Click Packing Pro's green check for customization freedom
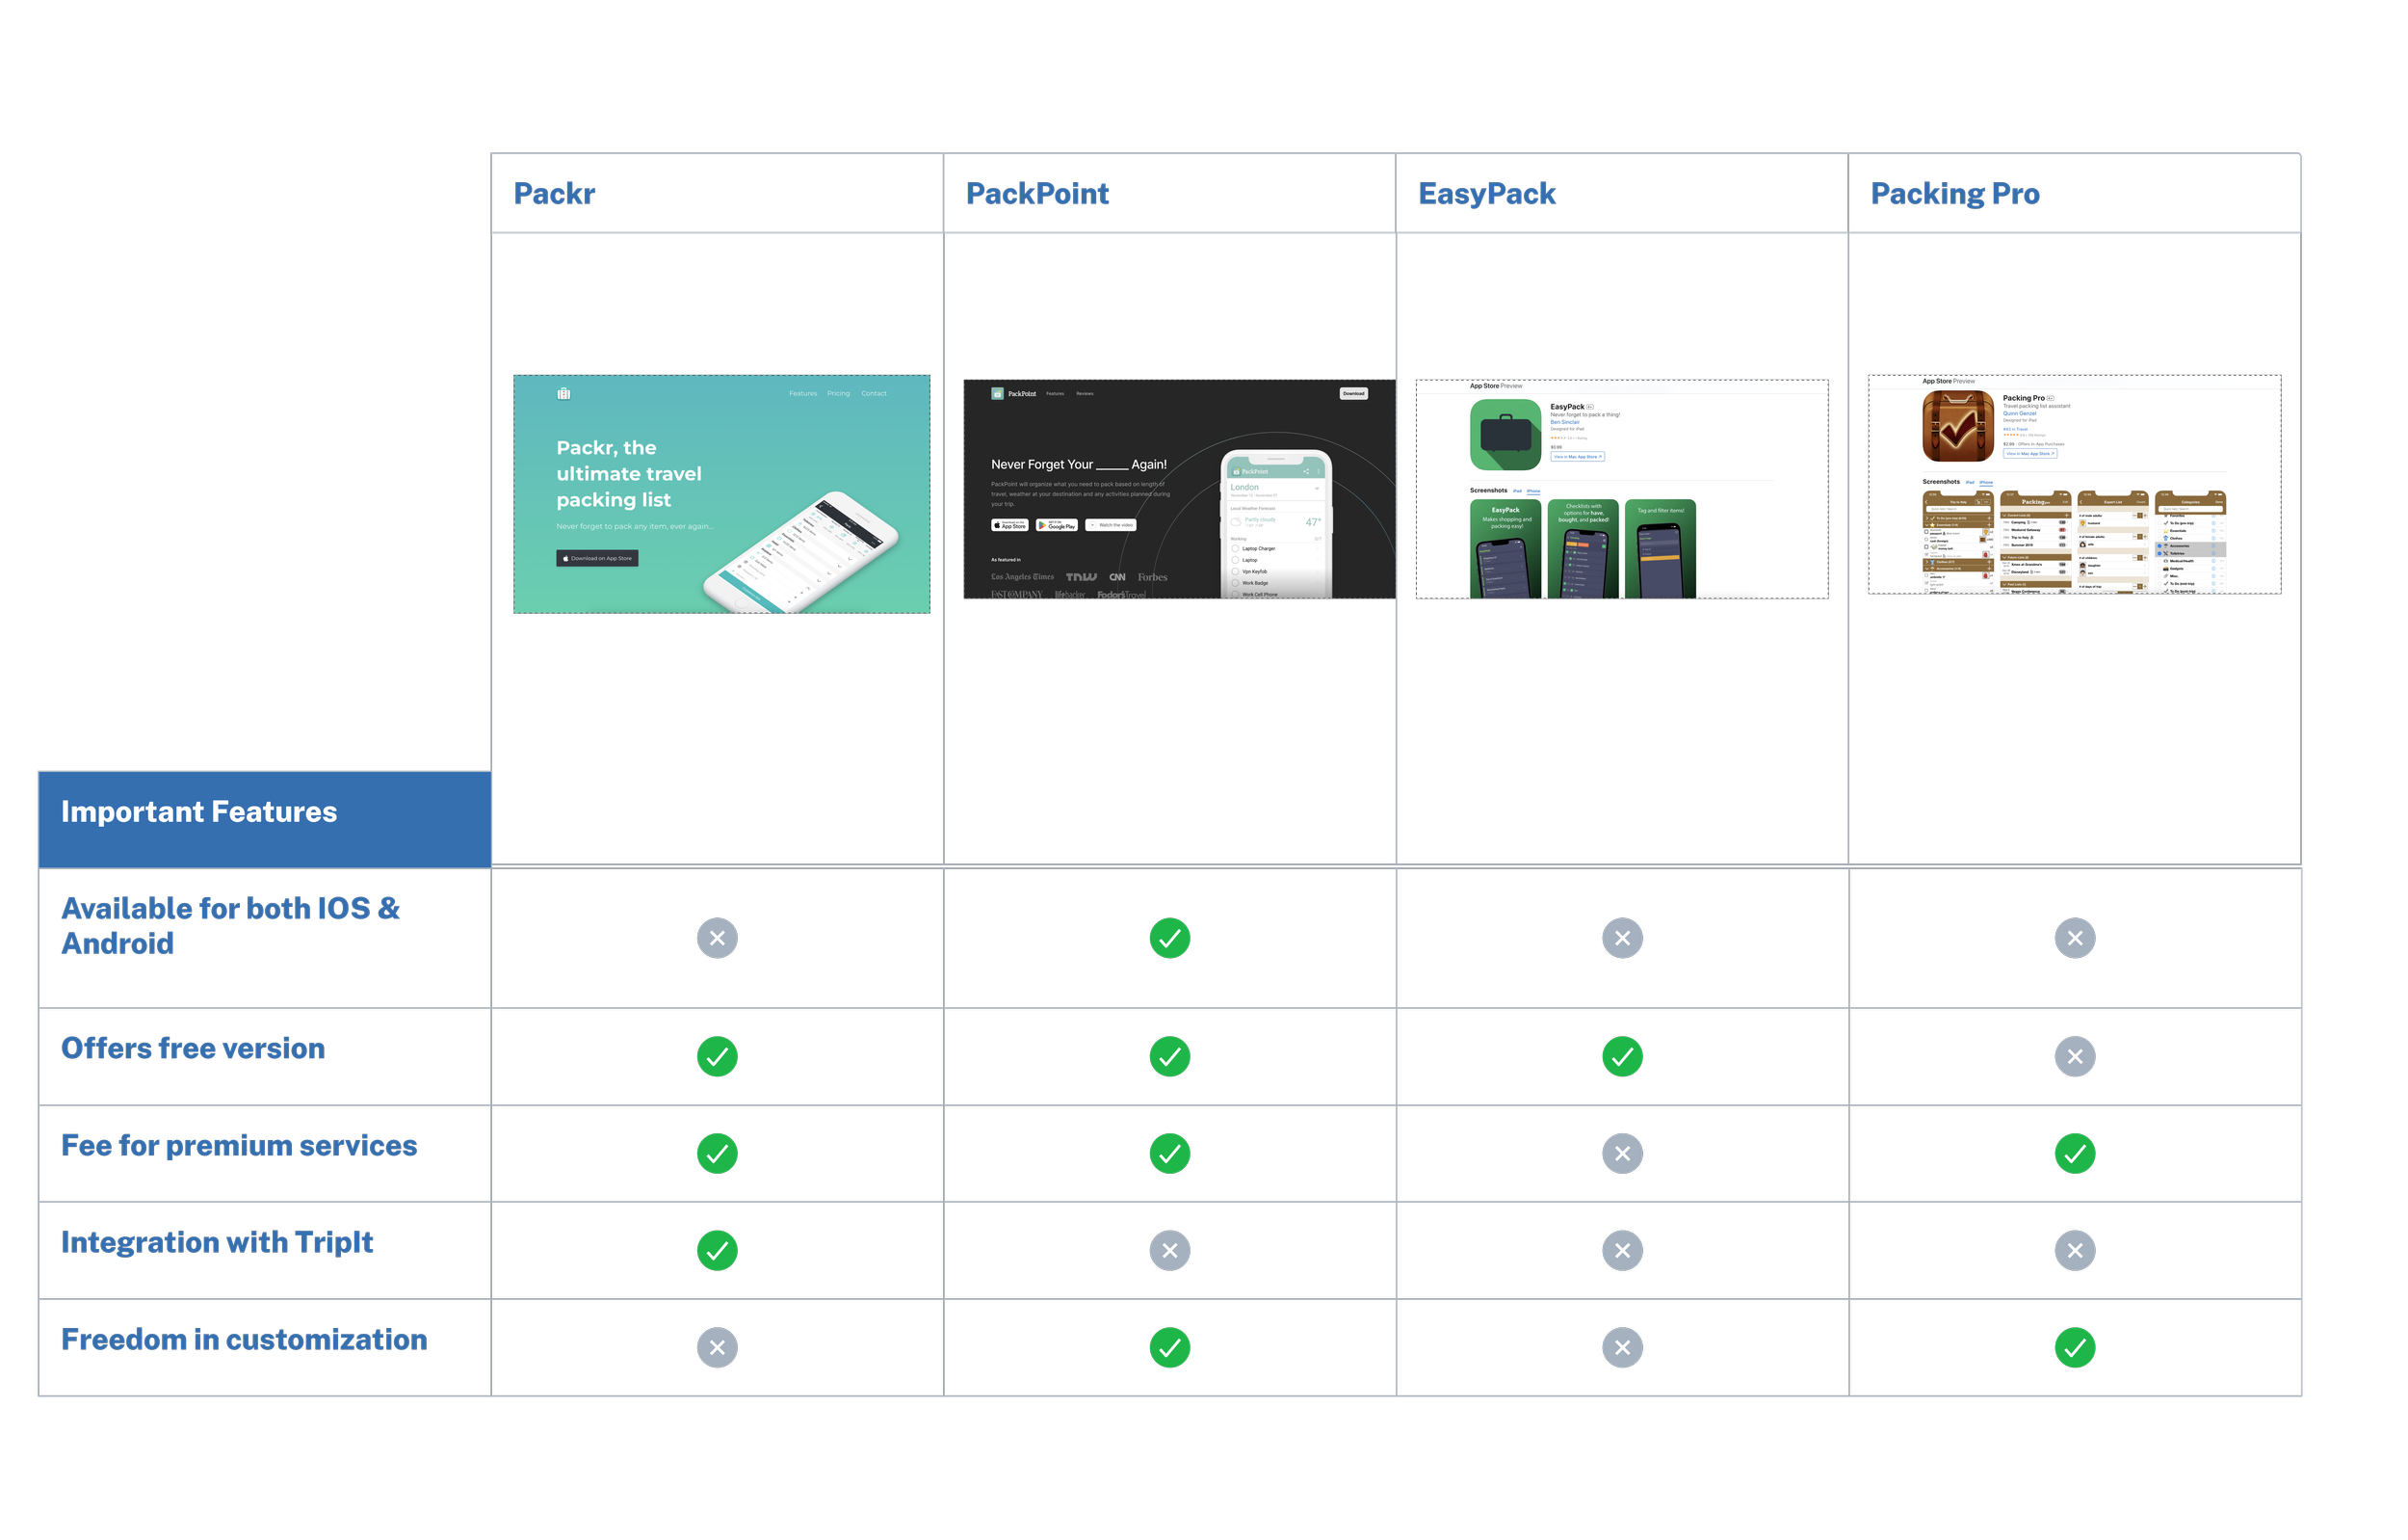 click(x=2075, y=1347)
